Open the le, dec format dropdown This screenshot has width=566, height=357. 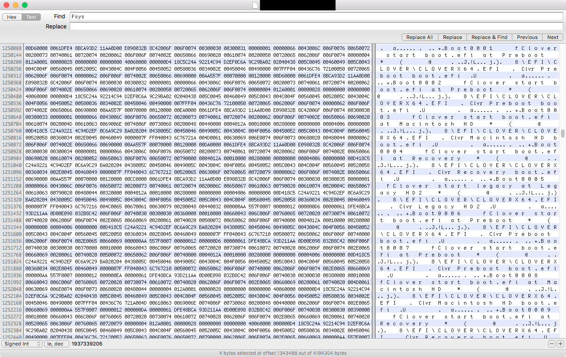click(x=56, y=344)
